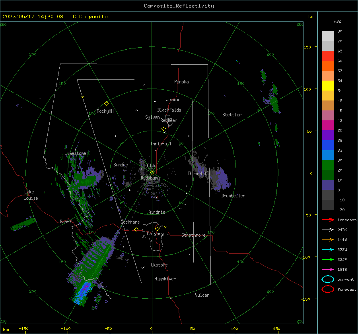The height and width of the screenshot is (334, 358).
Task: Click the bright yellow 54-51 dBZ color band
Action: [328, 86]
